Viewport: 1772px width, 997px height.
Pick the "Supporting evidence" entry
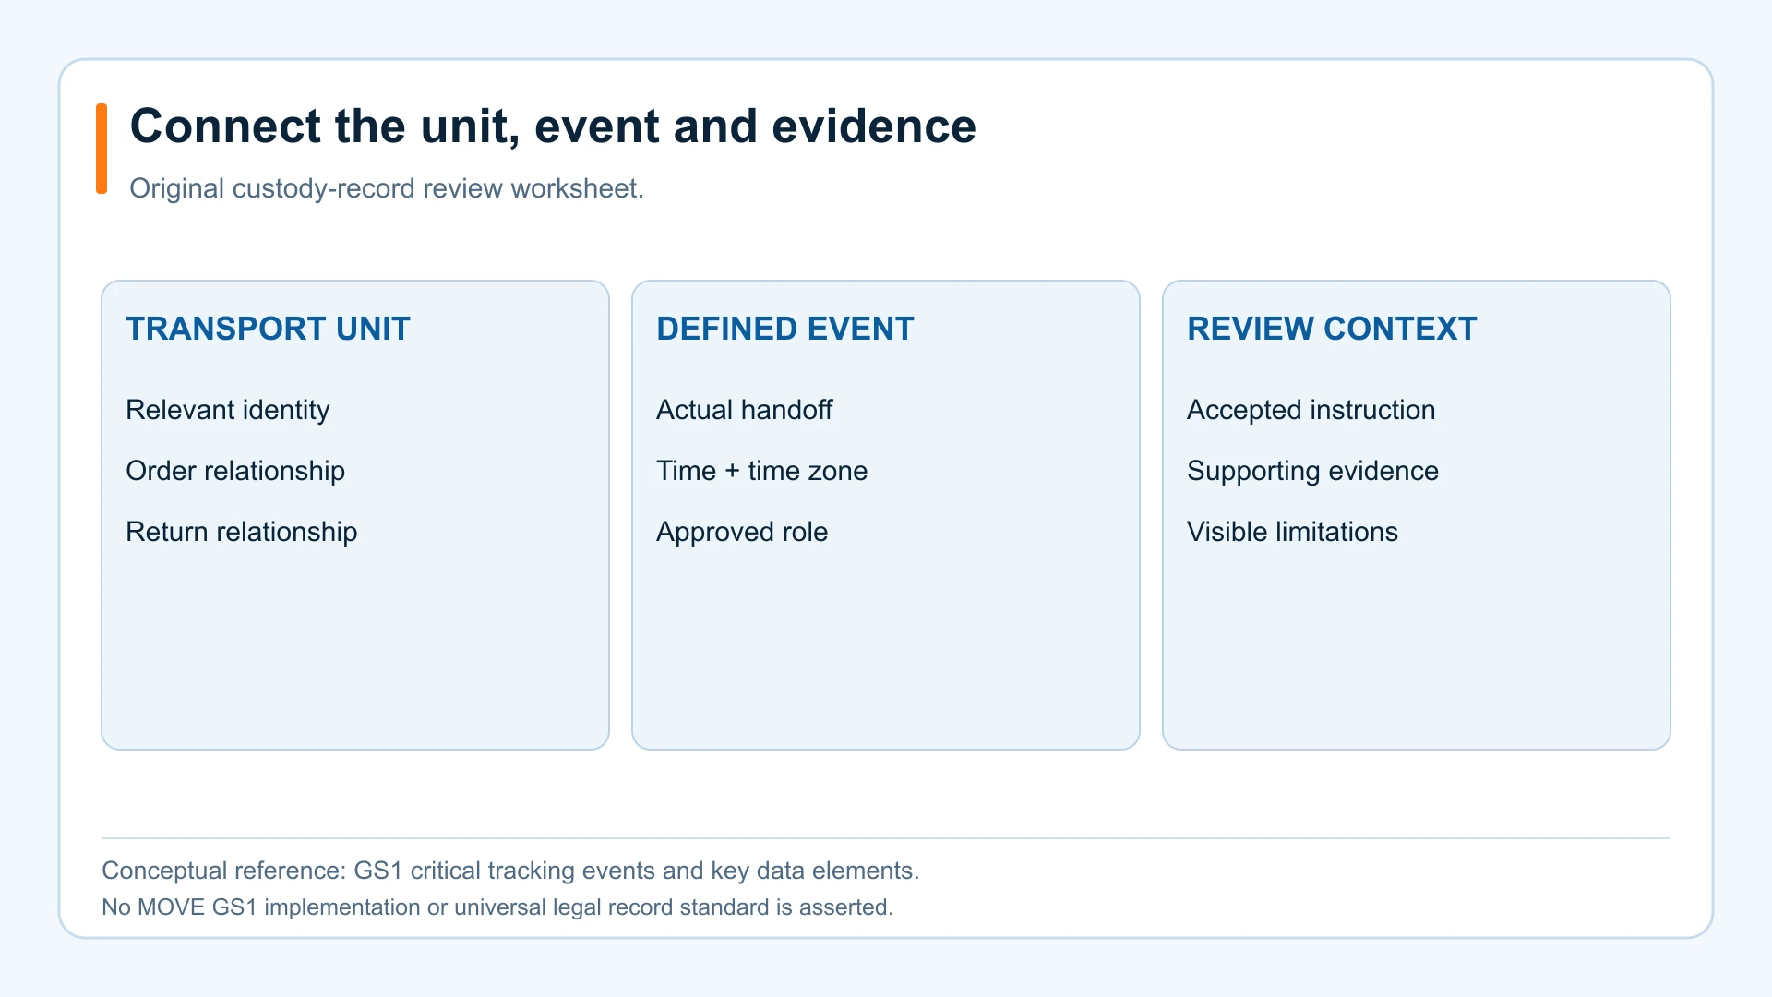(1312, 471)
